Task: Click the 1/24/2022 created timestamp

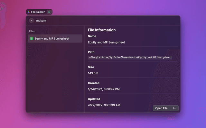Action: [x=104, y=89]
